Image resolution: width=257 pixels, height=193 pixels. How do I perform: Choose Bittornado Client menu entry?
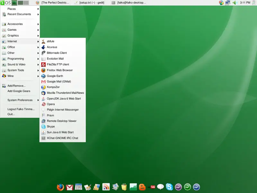(63, 53)
